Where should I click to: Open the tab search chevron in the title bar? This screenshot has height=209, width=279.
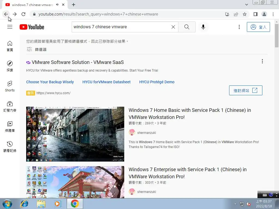pyautogui.click(x=246, y=5)
